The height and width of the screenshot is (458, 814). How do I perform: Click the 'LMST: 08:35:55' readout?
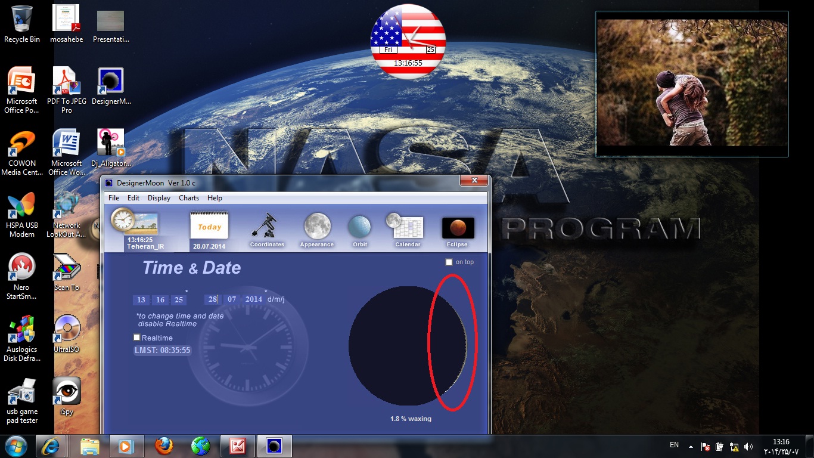[163, 350]
